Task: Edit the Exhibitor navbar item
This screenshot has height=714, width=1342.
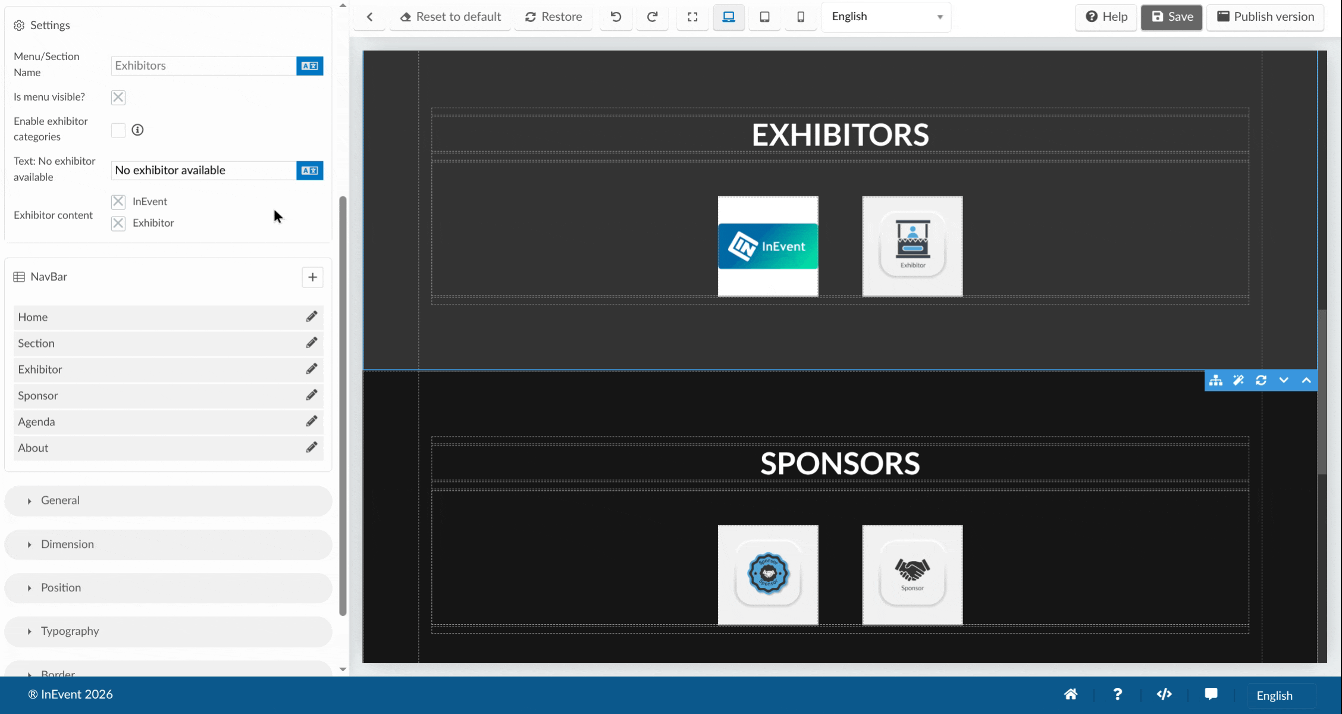Action: [311, 369]
